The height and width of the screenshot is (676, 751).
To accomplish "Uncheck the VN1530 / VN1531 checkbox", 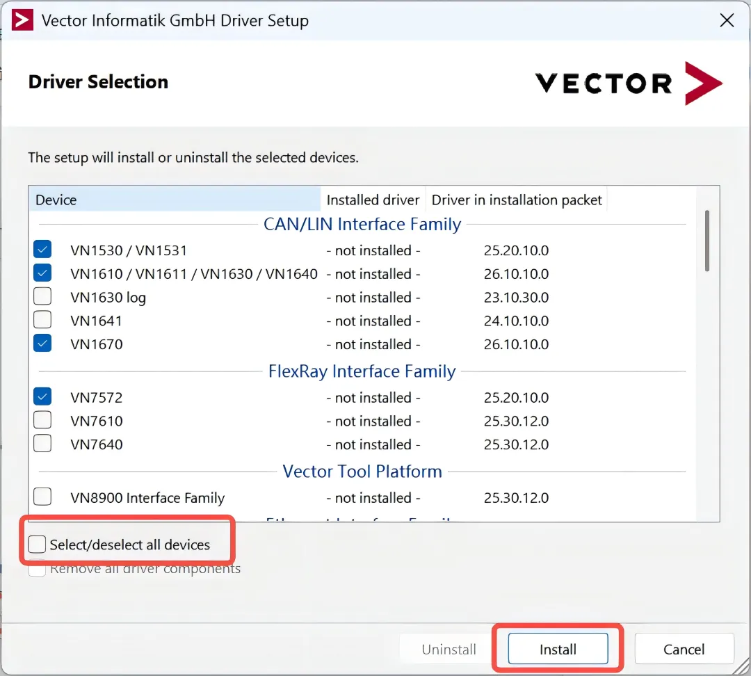I will tap(42, 249).
